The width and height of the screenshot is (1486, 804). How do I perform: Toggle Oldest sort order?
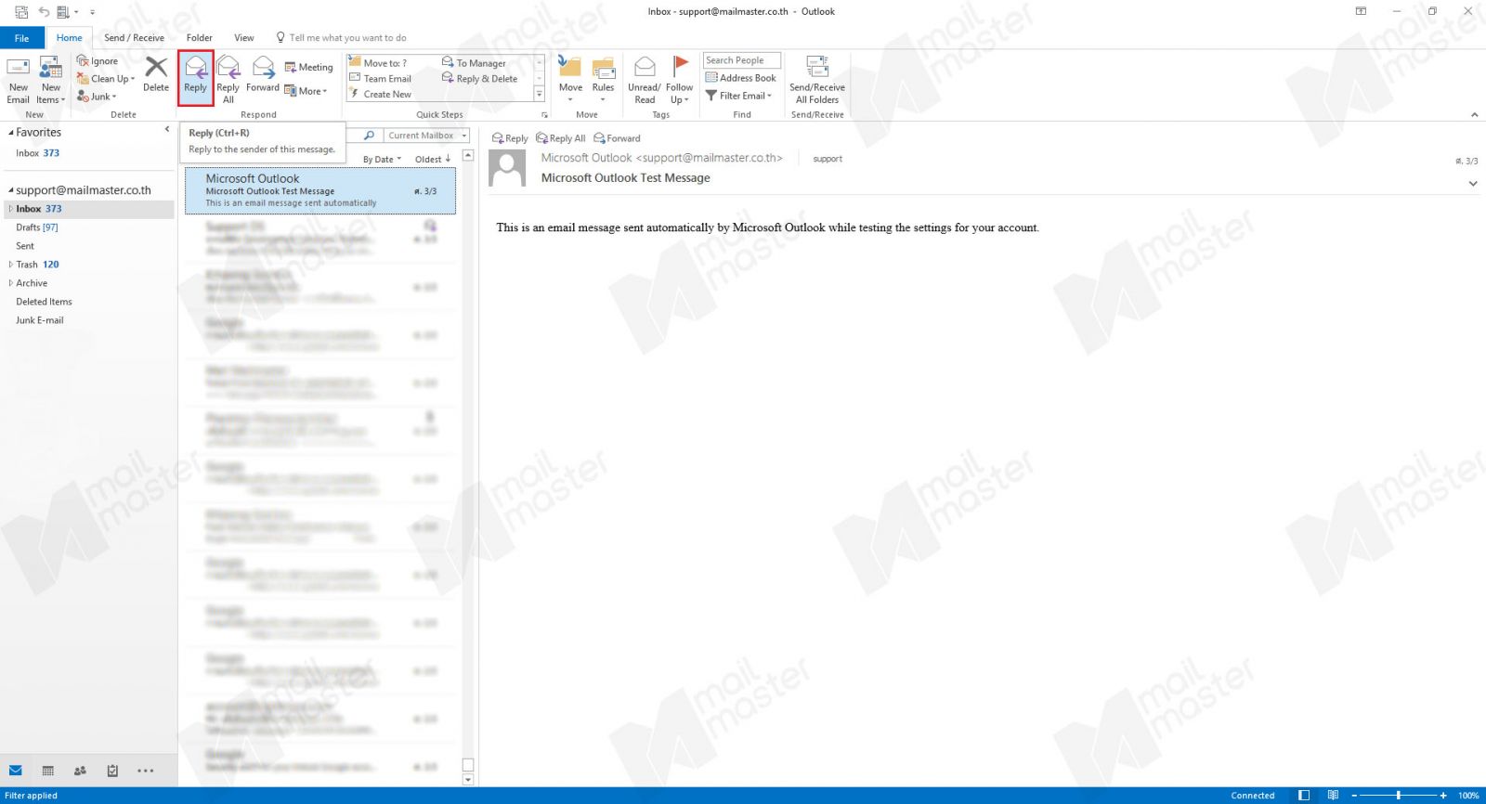(x=433, y=160)
